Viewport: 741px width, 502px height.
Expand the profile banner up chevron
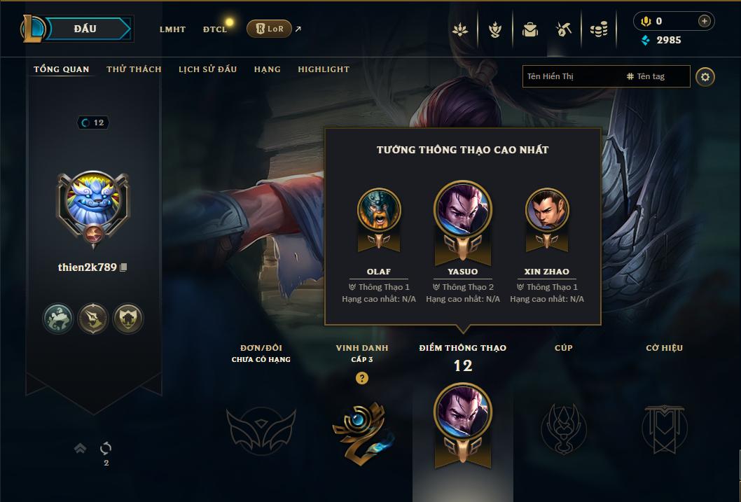[81, 448]
